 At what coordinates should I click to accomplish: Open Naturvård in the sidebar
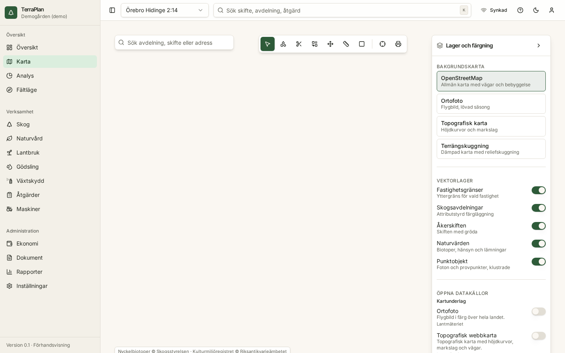pos(50,138)
